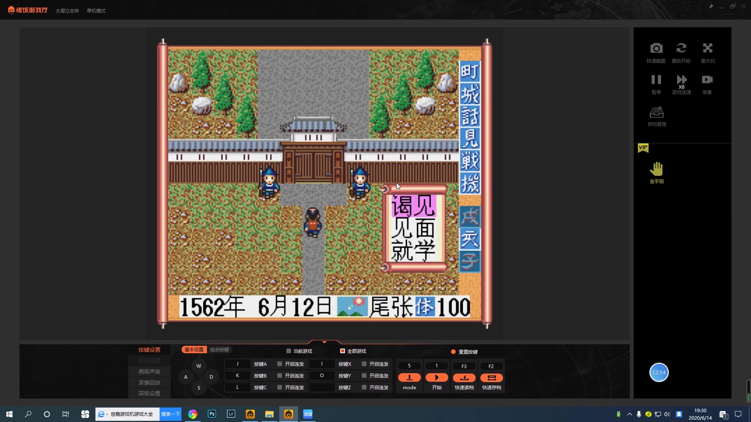Switch to the 基本设置 tab
Screen dimensions: 751x422
(194, 350)
